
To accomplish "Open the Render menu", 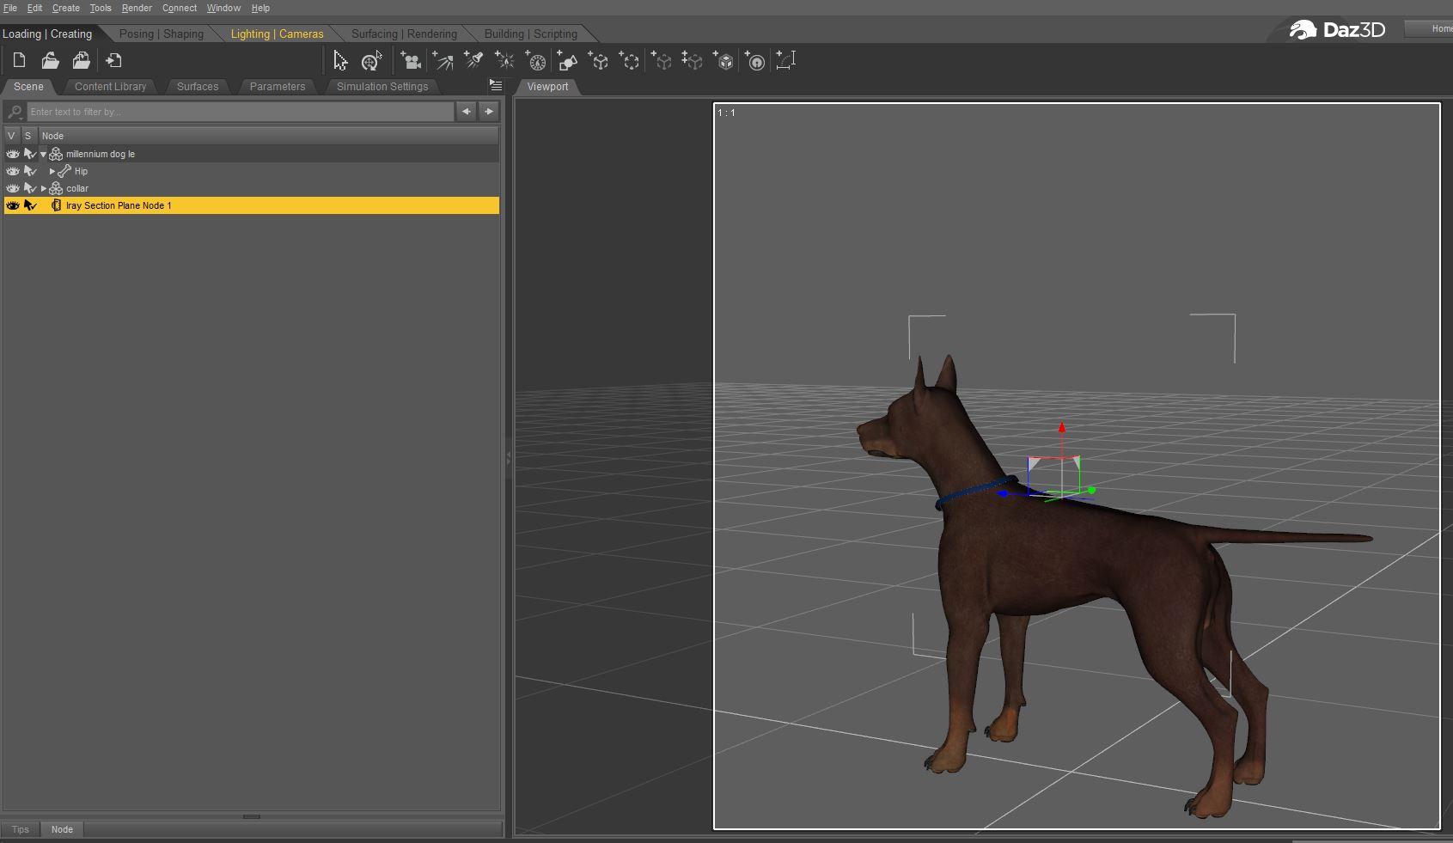I will [x=137, y=8].
